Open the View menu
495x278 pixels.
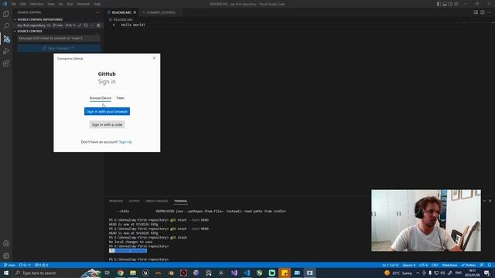[51, 4]
